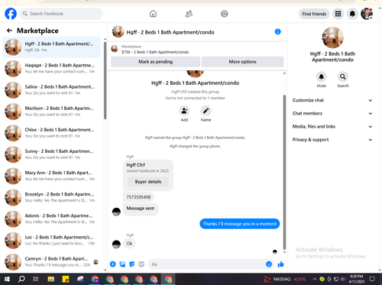Click the Facebook logo icon
382x285 pixels.
pyautogui.click(x=11, y=14)
